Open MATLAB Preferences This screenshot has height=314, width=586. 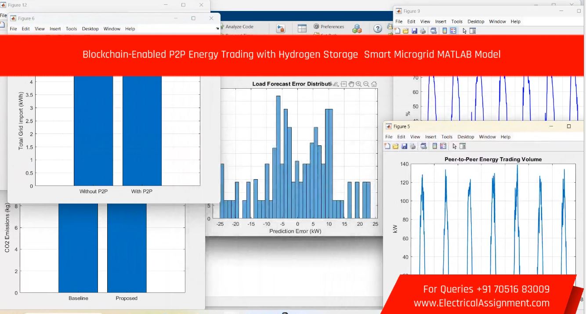(x=329, y=27)
